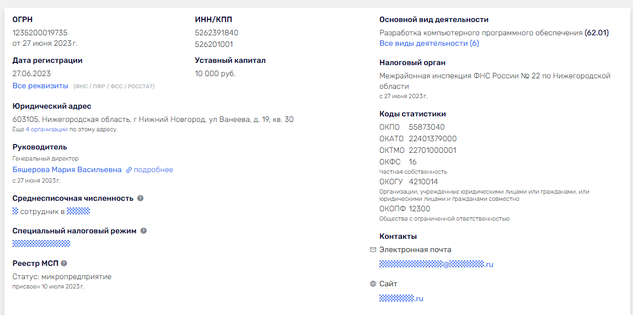
Task: Expand Все виды деятельности (6)
Action: [429, 44]
